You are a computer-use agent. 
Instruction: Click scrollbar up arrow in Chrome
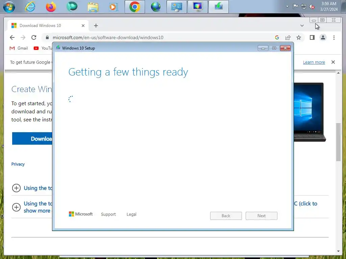pyautogui.click(x=338, y=73)
